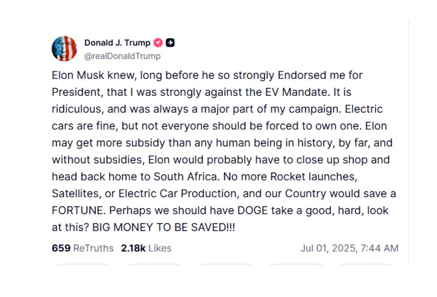
Task: Click the partially visible button beneath ReTruths count
Action: (x=83, y=265)
